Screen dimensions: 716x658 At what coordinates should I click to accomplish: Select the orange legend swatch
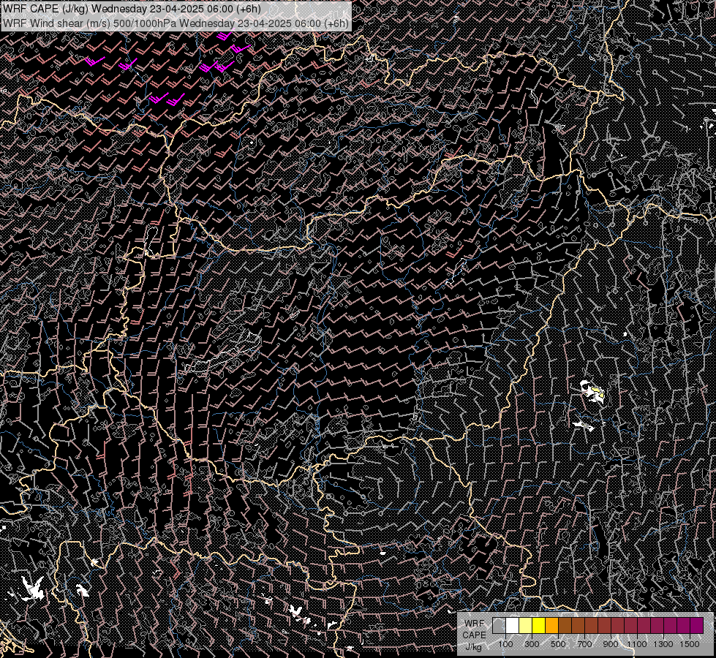551,625
